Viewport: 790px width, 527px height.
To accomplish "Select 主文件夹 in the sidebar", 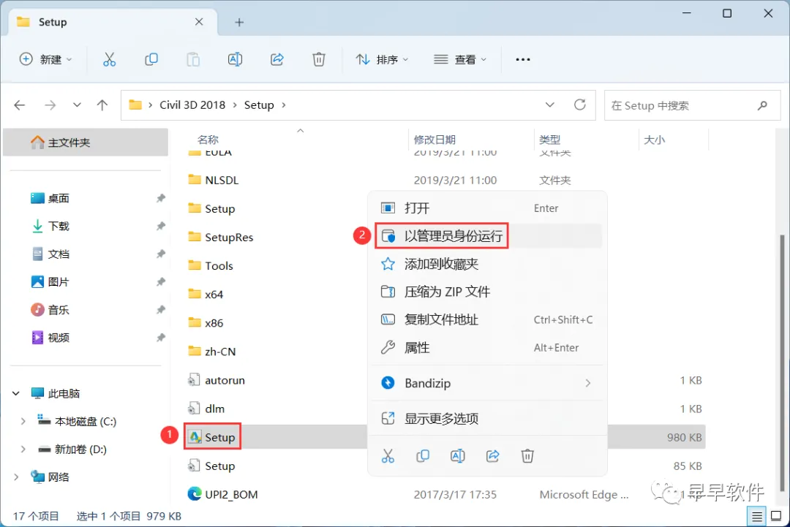I will [x=85, y=143].
